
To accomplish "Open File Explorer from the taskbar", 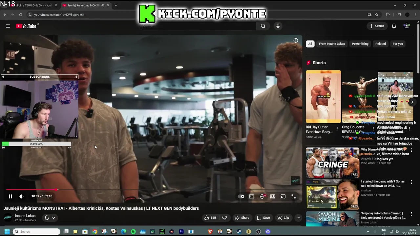I will [75, 232].
